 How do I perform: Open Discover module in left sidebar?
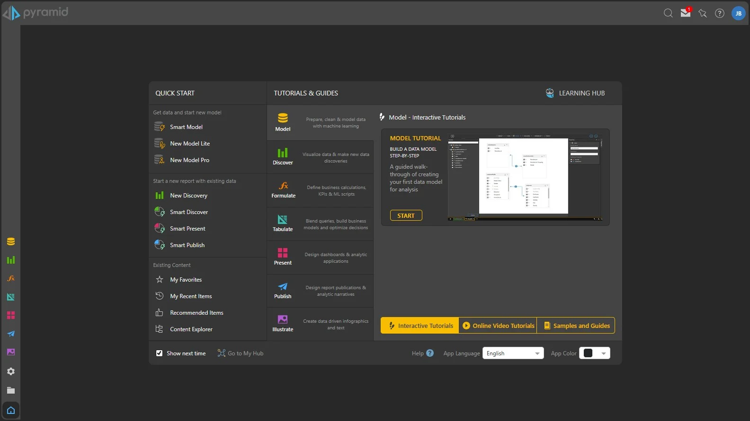pyautogui.click(x=11, y=260)
